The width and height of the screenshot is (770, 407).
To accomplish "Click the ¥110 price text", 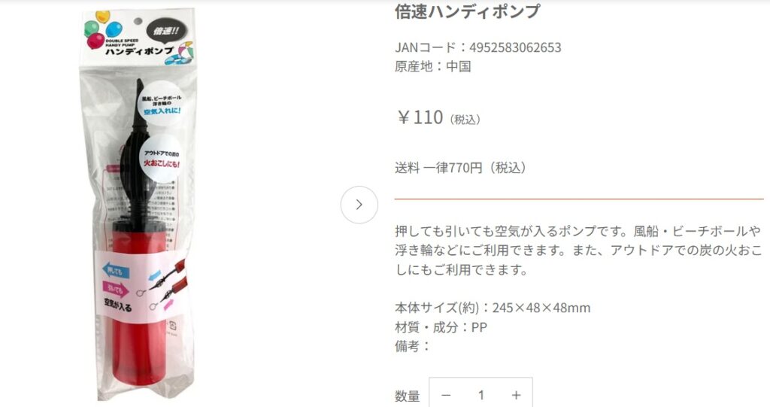I will 420,117.
